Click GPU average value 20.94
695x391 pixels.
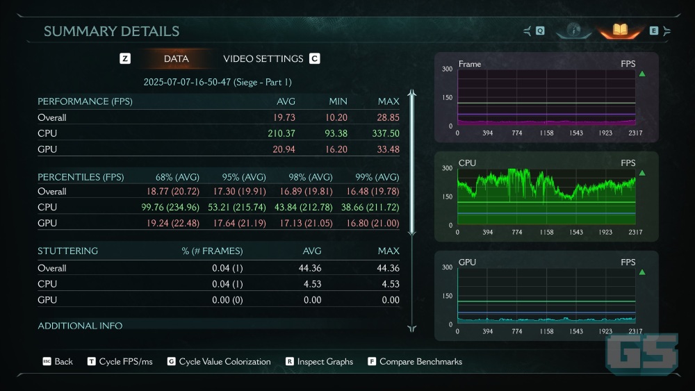(x=284, y=149)
